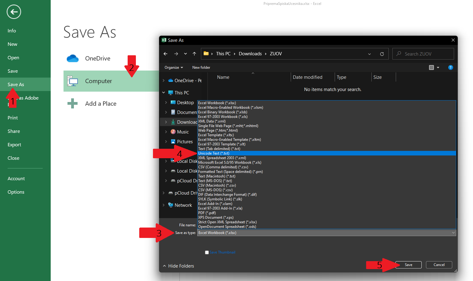Enable the Save Thumbnail checkbox

(x=207, y=252)
